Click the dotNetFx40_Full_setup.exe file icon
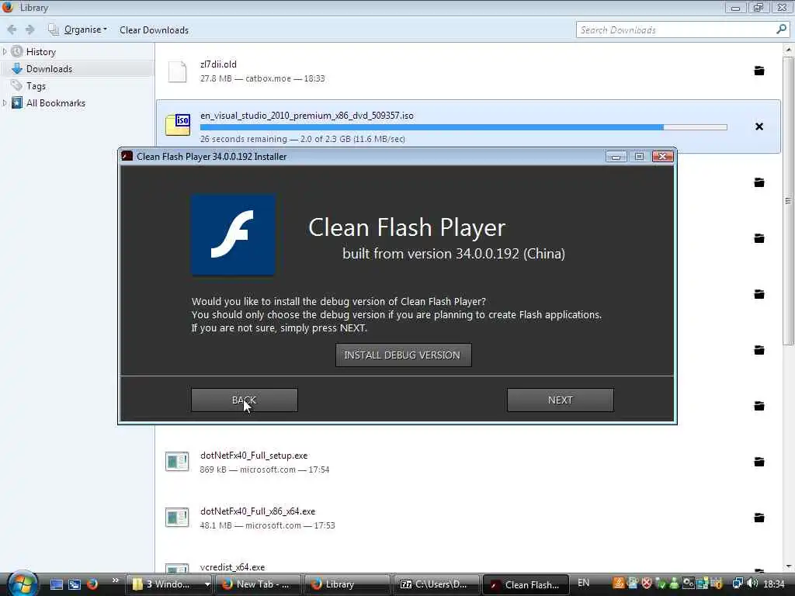 (x=177, y=462)
